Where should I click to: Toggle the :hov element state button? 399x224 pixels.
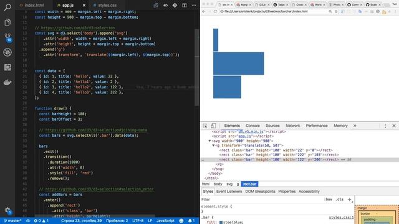(329, 200)
